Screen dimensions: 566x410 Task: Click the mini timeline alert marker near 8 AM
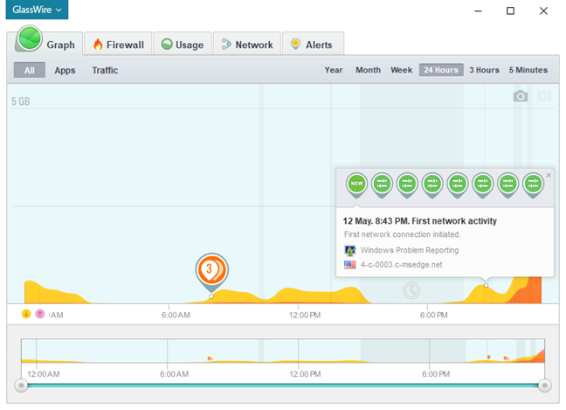tap(210, 358)
